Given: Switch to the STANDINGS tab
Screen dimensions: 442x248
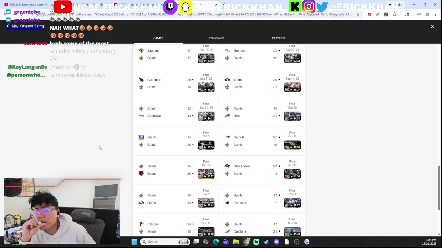Looking at the screenshot, I should (x=216, y=38).
